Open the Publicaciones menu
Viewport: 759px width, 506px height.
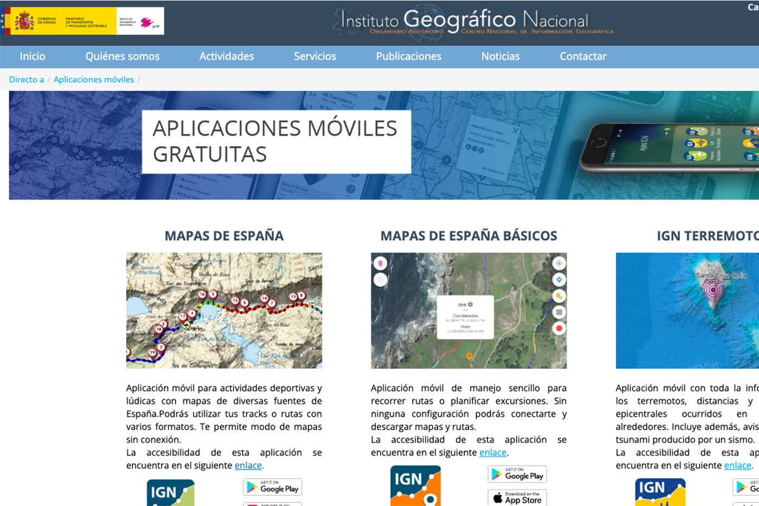[x=408, y=56]
